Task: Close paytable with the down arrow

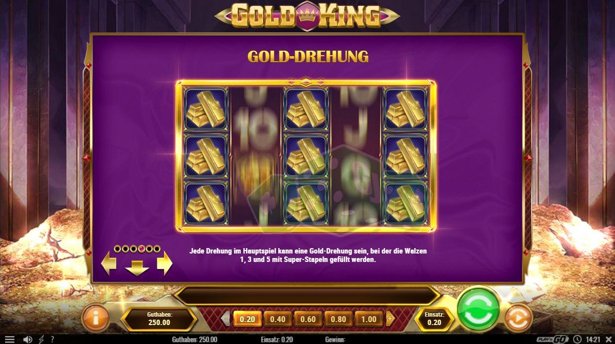Action: 137,267
